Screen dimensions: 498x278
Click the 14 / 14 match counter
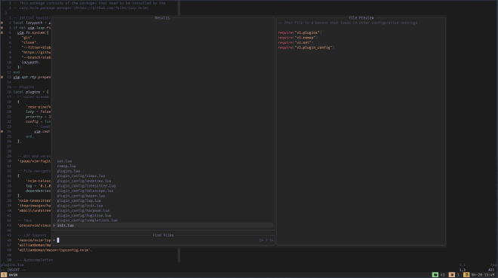pos(266,240)
